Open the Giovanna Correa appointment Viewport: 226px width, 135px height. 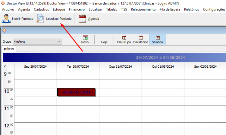pos(76,92)
